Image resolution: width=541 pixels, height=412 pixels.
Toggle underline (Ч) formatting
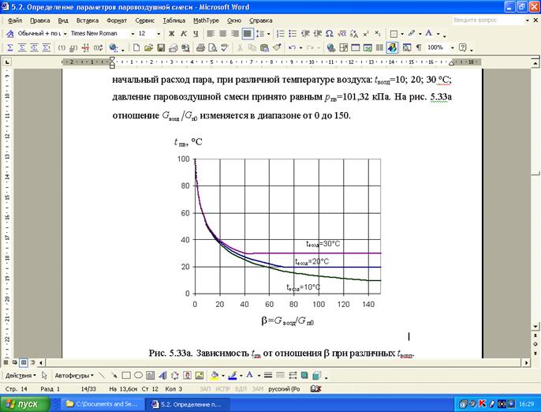[x=196, y=33]
